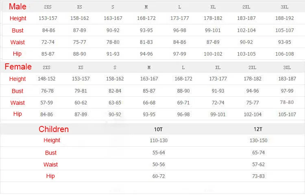Click the Children section heading

tap(54, 129)
